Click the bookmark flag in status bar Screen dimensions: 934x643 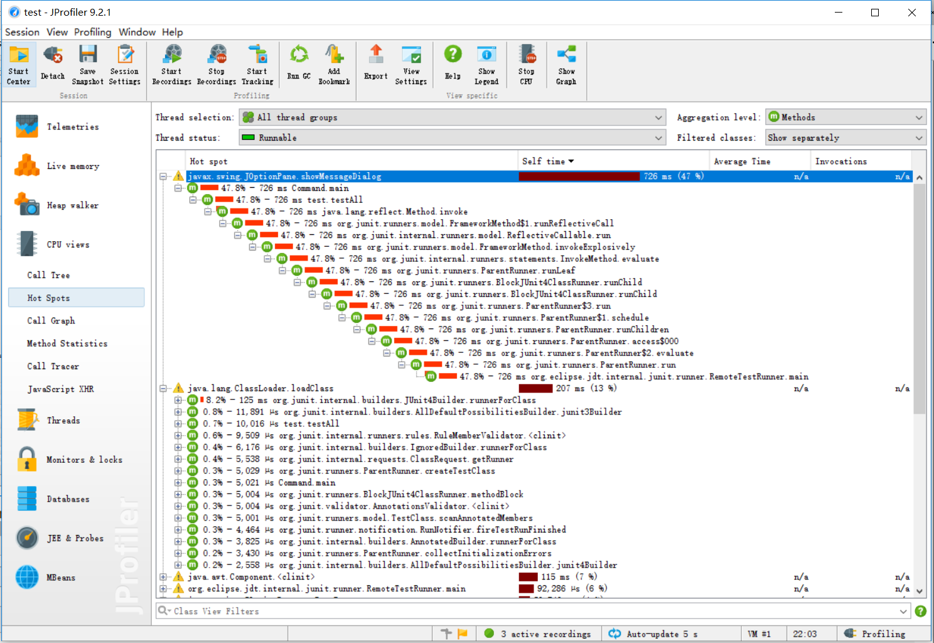tap(463, 634)
